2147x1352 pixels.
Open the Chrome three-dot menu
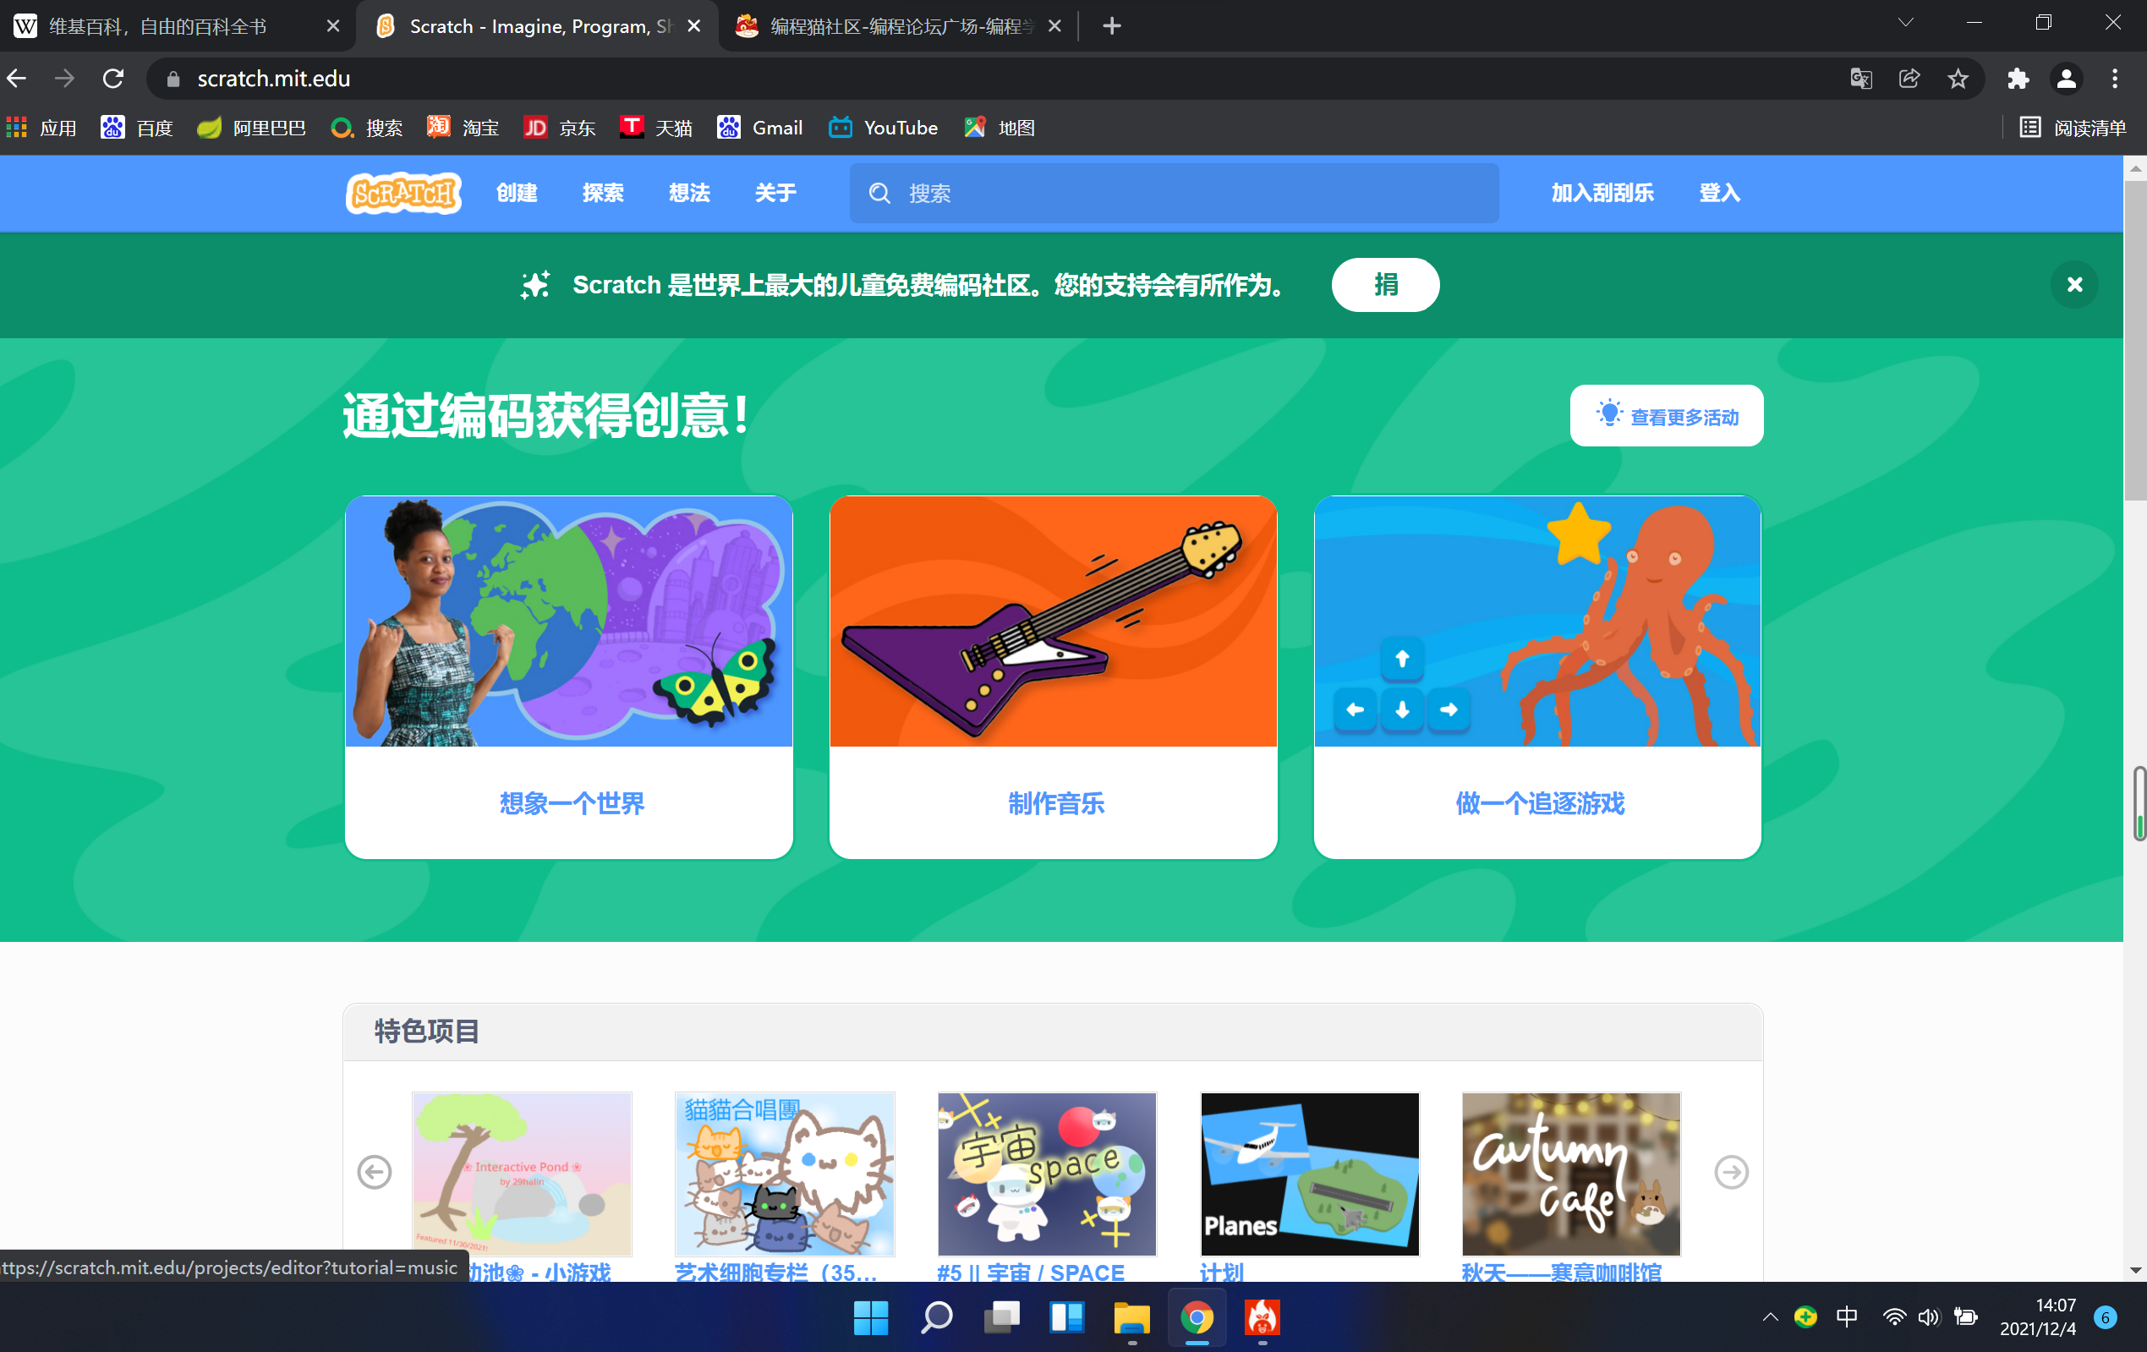tap(2114, 79)
